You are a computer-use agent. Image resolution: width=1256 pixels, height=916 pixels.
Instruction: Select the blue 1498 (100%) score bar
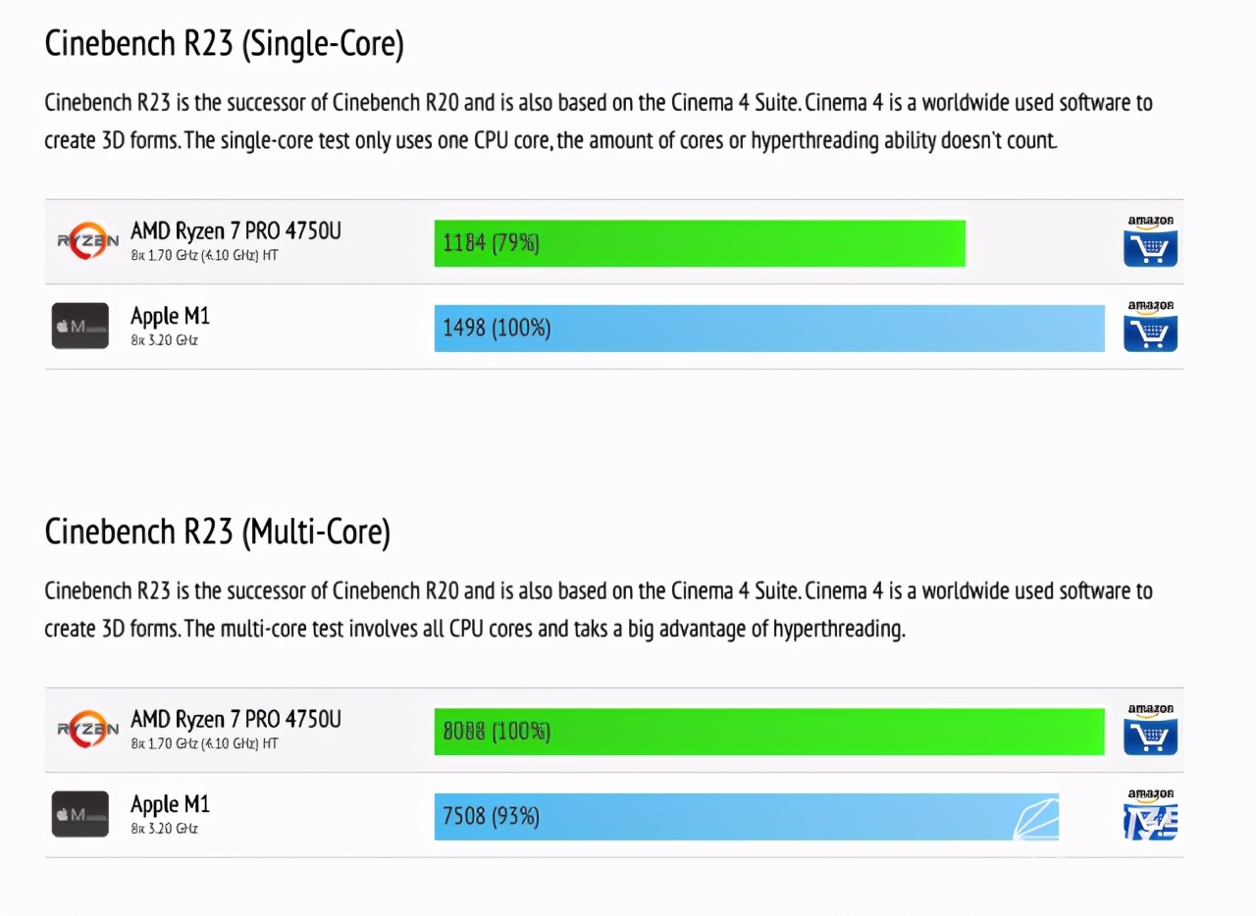click(x=769, y=328)
